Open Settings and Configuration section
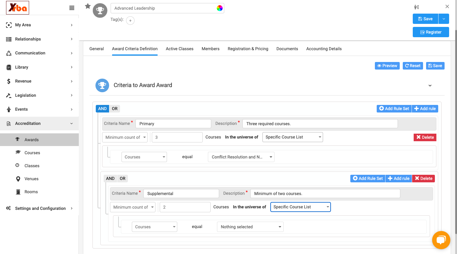The width and height of the screenshot is (457, 254). point(39,208)
